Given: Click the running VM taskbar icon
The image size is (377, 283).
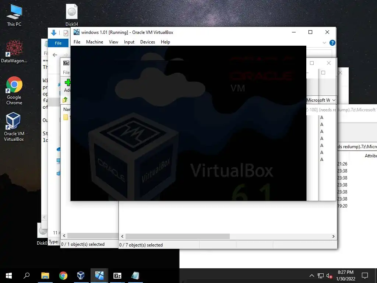Looking at the screenshot, I should [99, 276].
